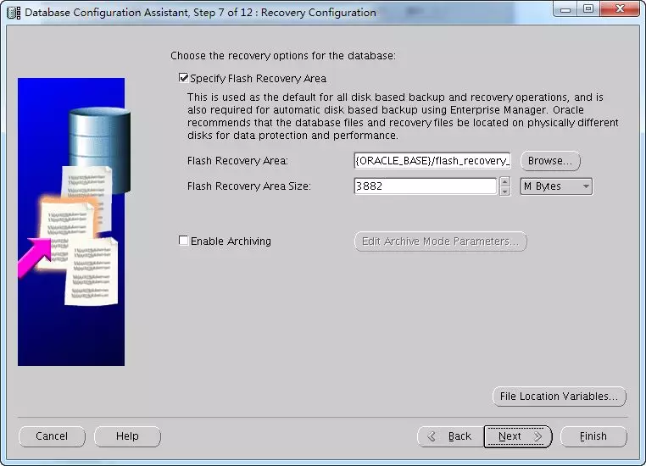Open File Location Variables dialog
The image size is (646, 466).
[559, 397]
